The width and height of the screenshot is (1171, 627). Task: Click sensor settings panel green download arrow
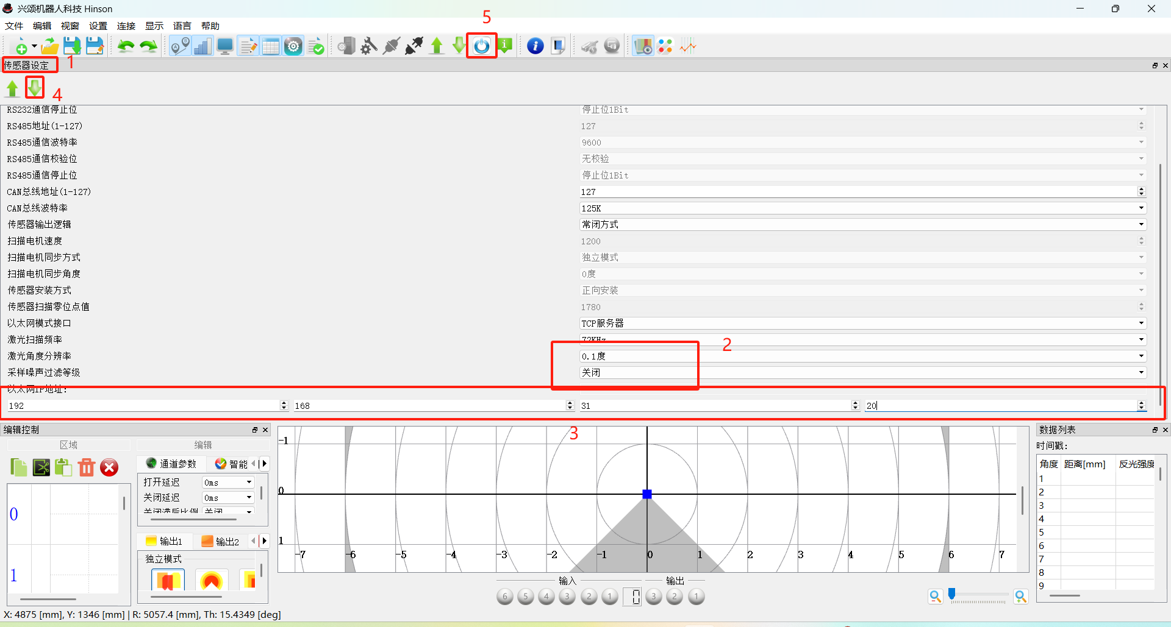pos(35,88)
